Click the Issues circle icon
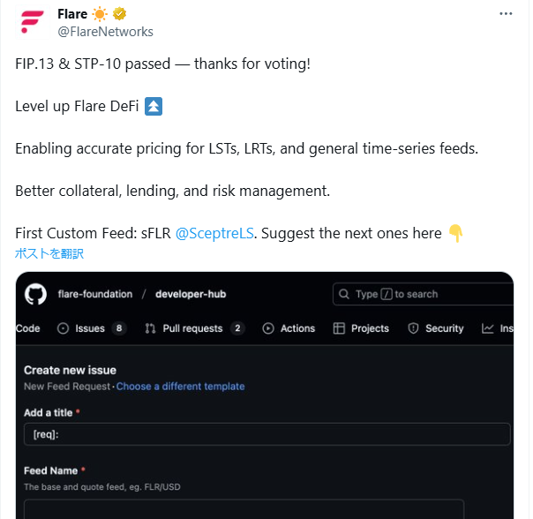The height and width of the screenshot is (519, 533). (x=63, y=328)
